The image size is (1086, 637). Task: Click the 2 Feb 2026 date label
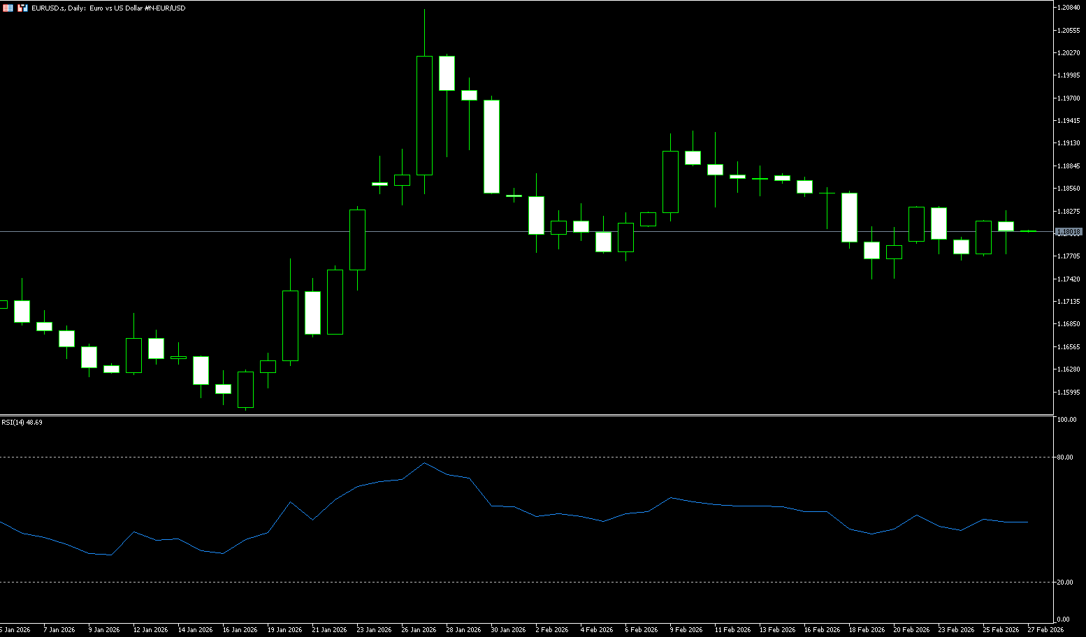pos(551,629)
